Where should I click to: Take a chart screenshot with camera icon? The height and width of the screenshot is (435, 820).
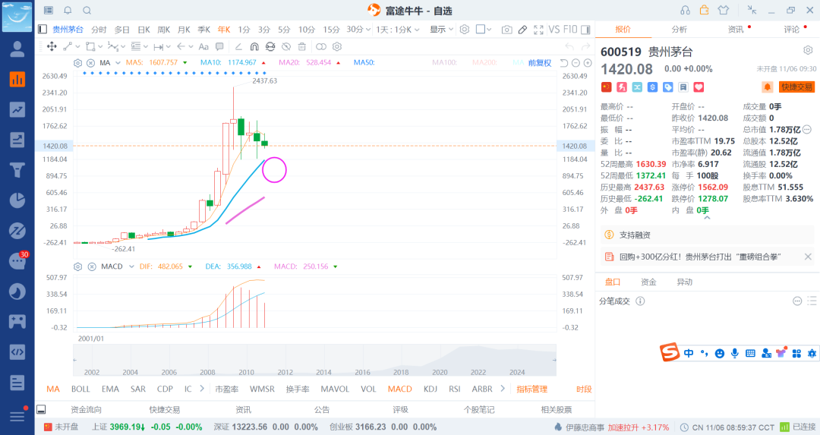506,30
